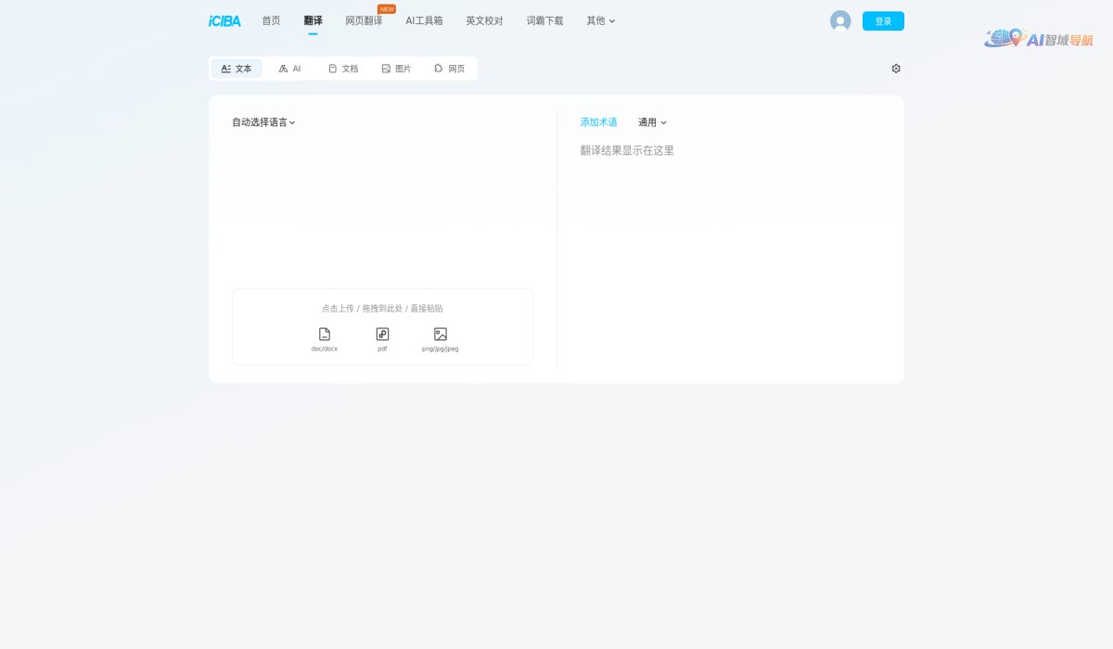This screenshot has width=1113, height=649.
Task: Select 网页 web page translation
Action: click(450, 68)
